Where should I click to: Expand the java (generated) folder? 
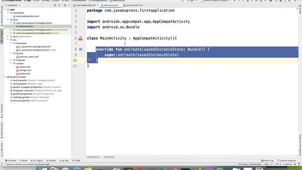8,36
